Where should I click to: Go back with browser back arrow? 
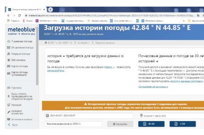coord(8,15)
